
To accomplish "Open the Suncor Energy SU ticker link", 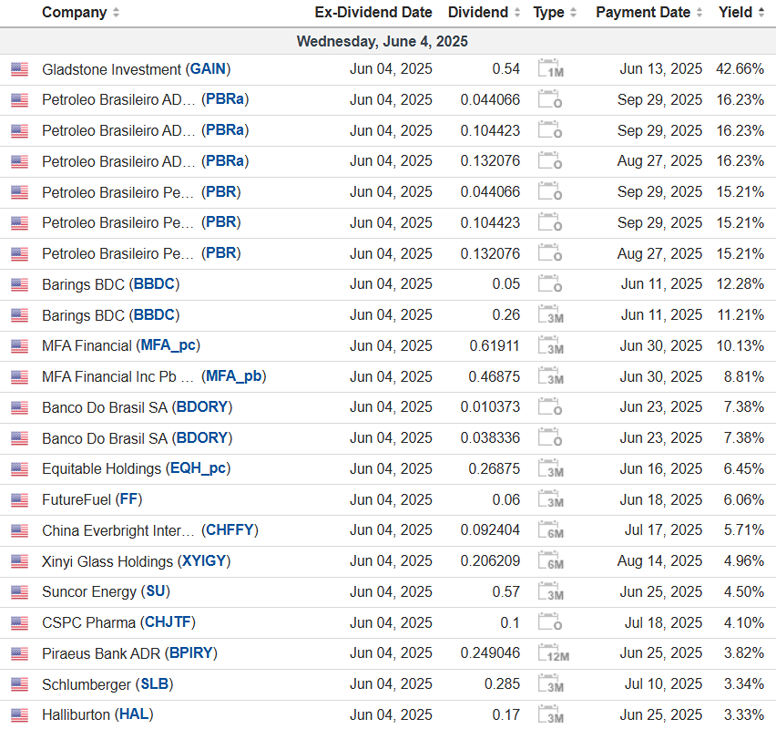I will [156, 592].
